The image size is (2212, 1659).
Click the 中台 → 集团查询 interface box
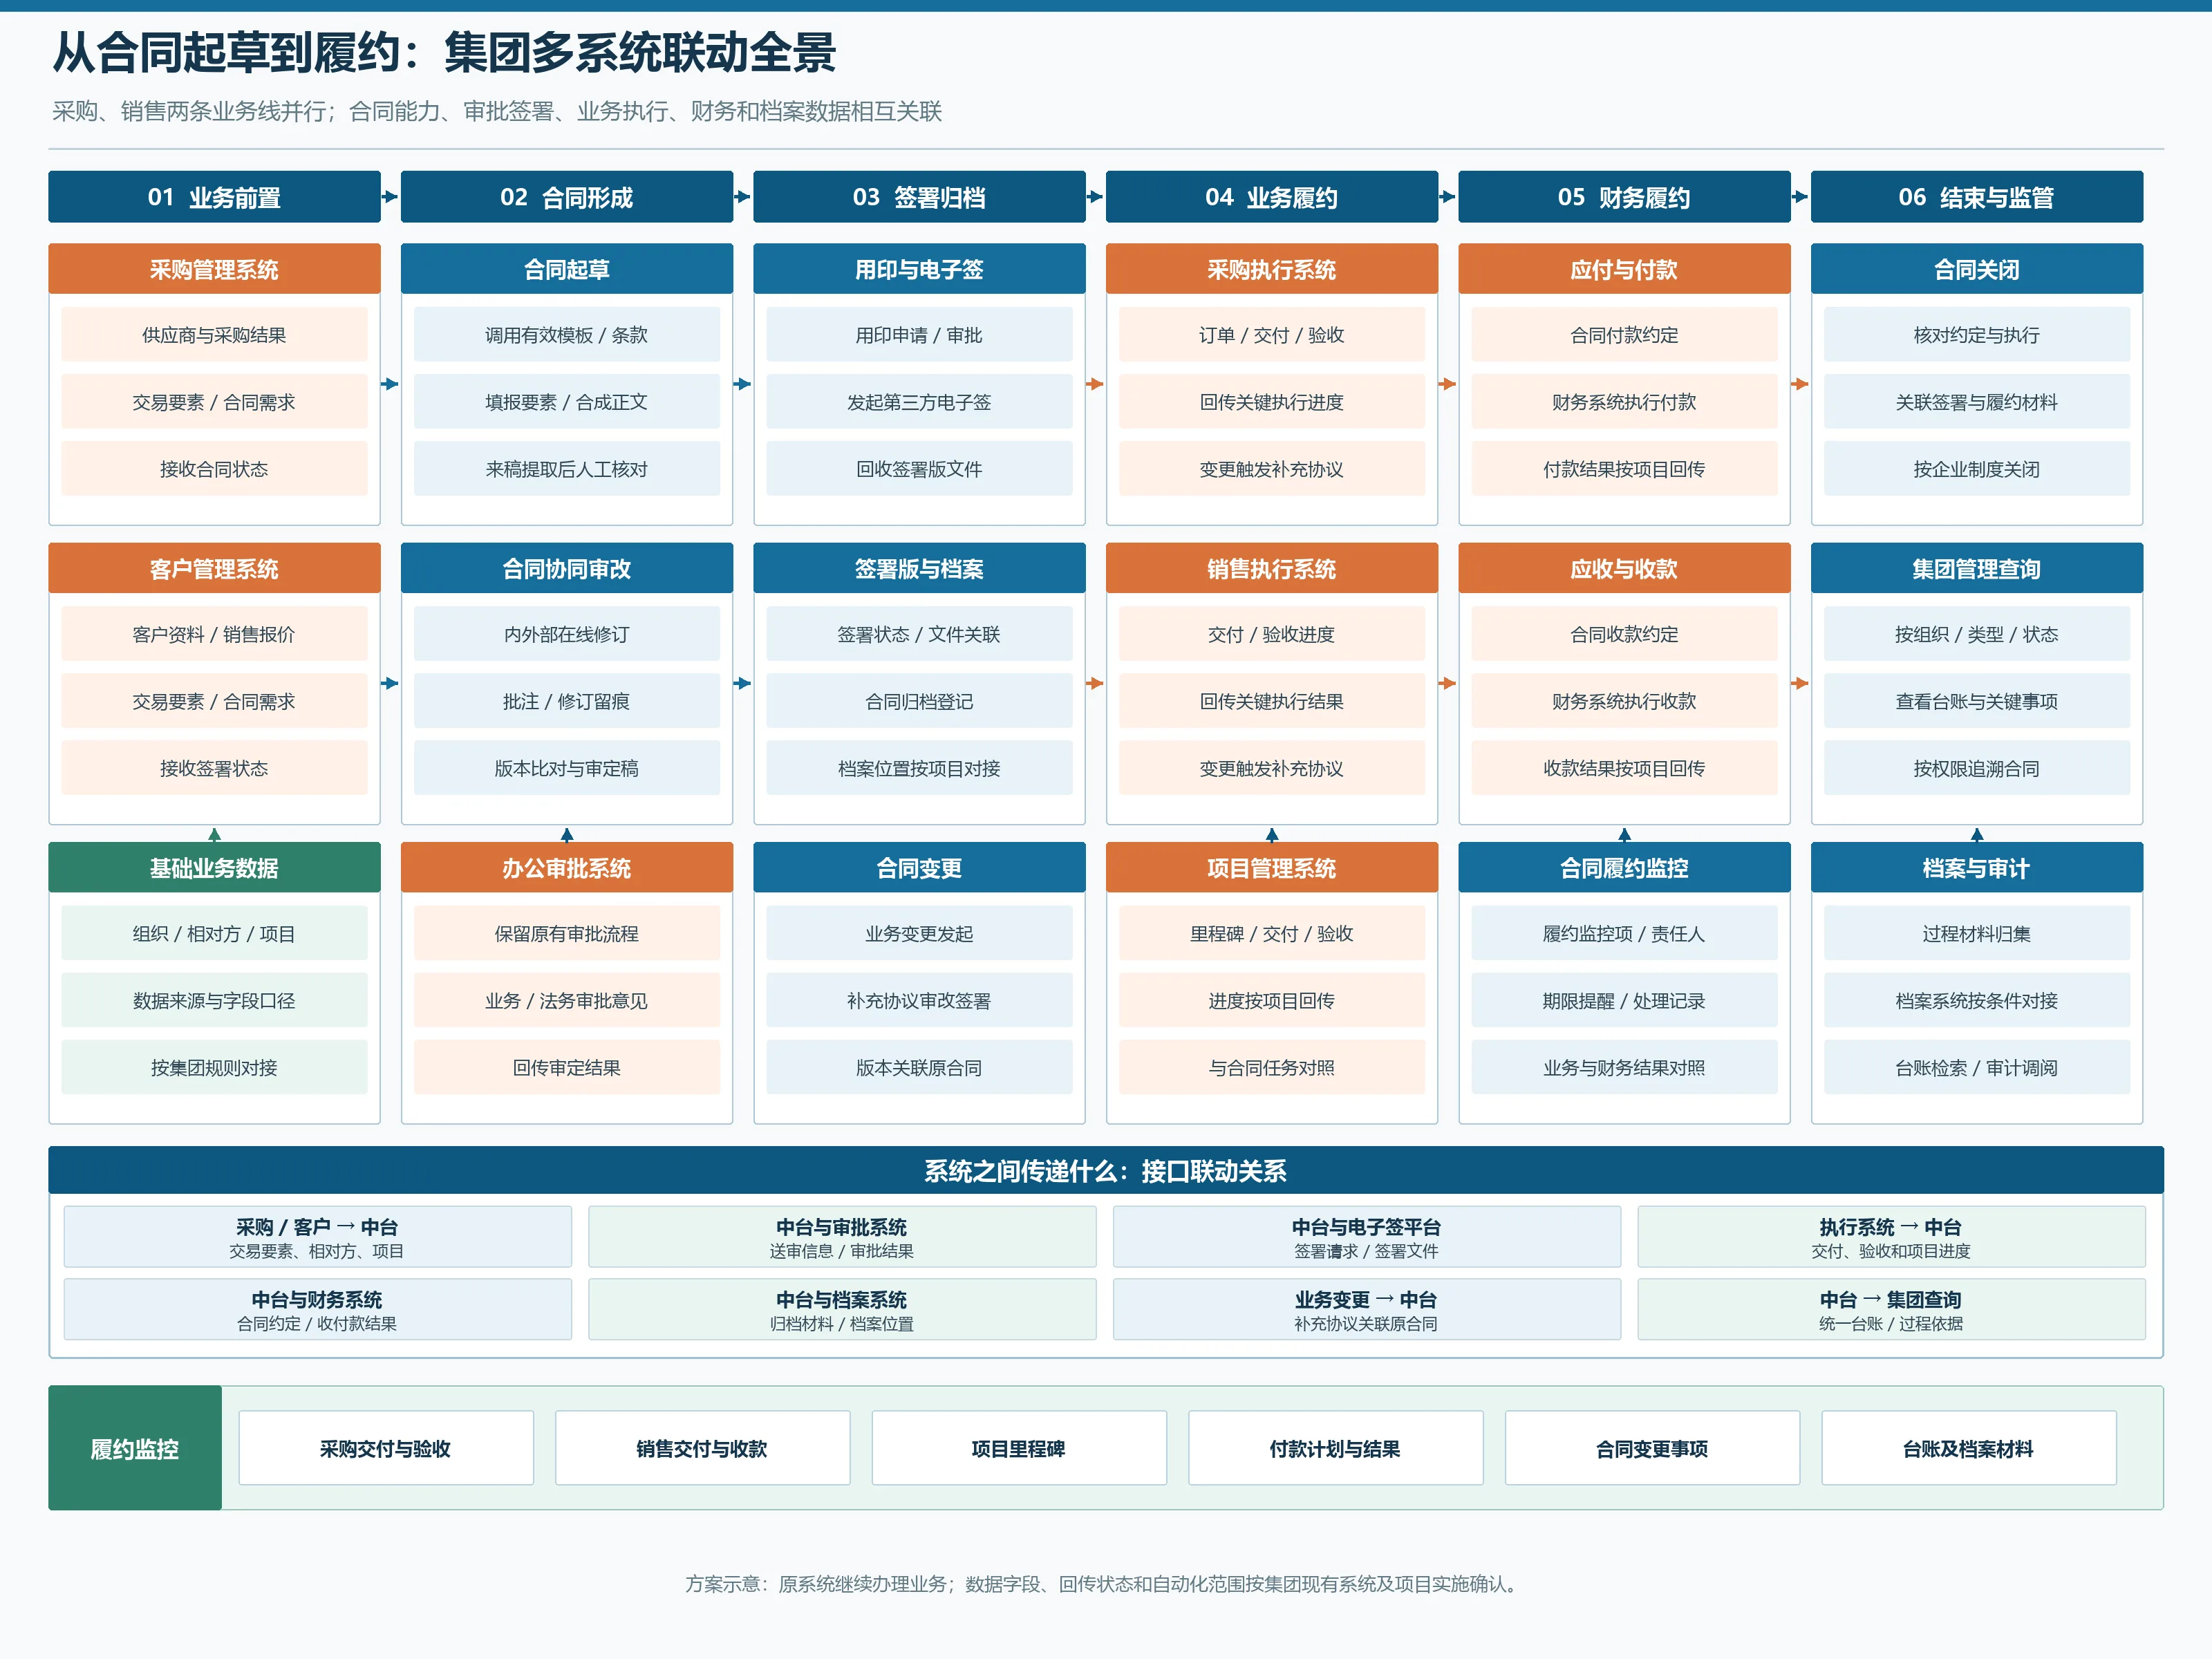point(1891,1309)
